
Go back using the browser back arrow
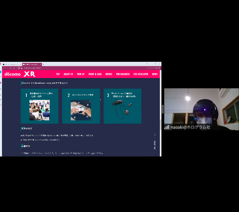point(4,68)
